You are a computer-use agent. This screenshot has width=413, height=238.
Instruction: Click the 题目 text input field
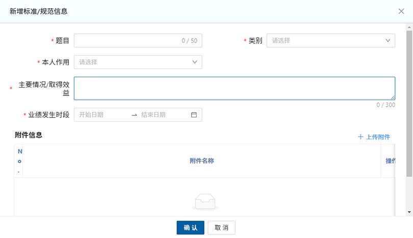127,41
